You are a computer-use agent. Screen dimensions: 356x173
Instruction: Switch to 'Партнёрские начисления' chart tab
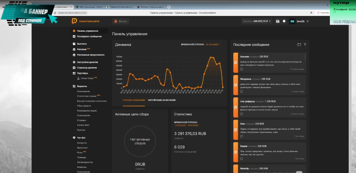[x=162, y=100]
